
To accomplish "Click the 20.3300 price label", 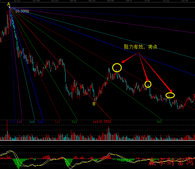I will [x=22, y=11].
